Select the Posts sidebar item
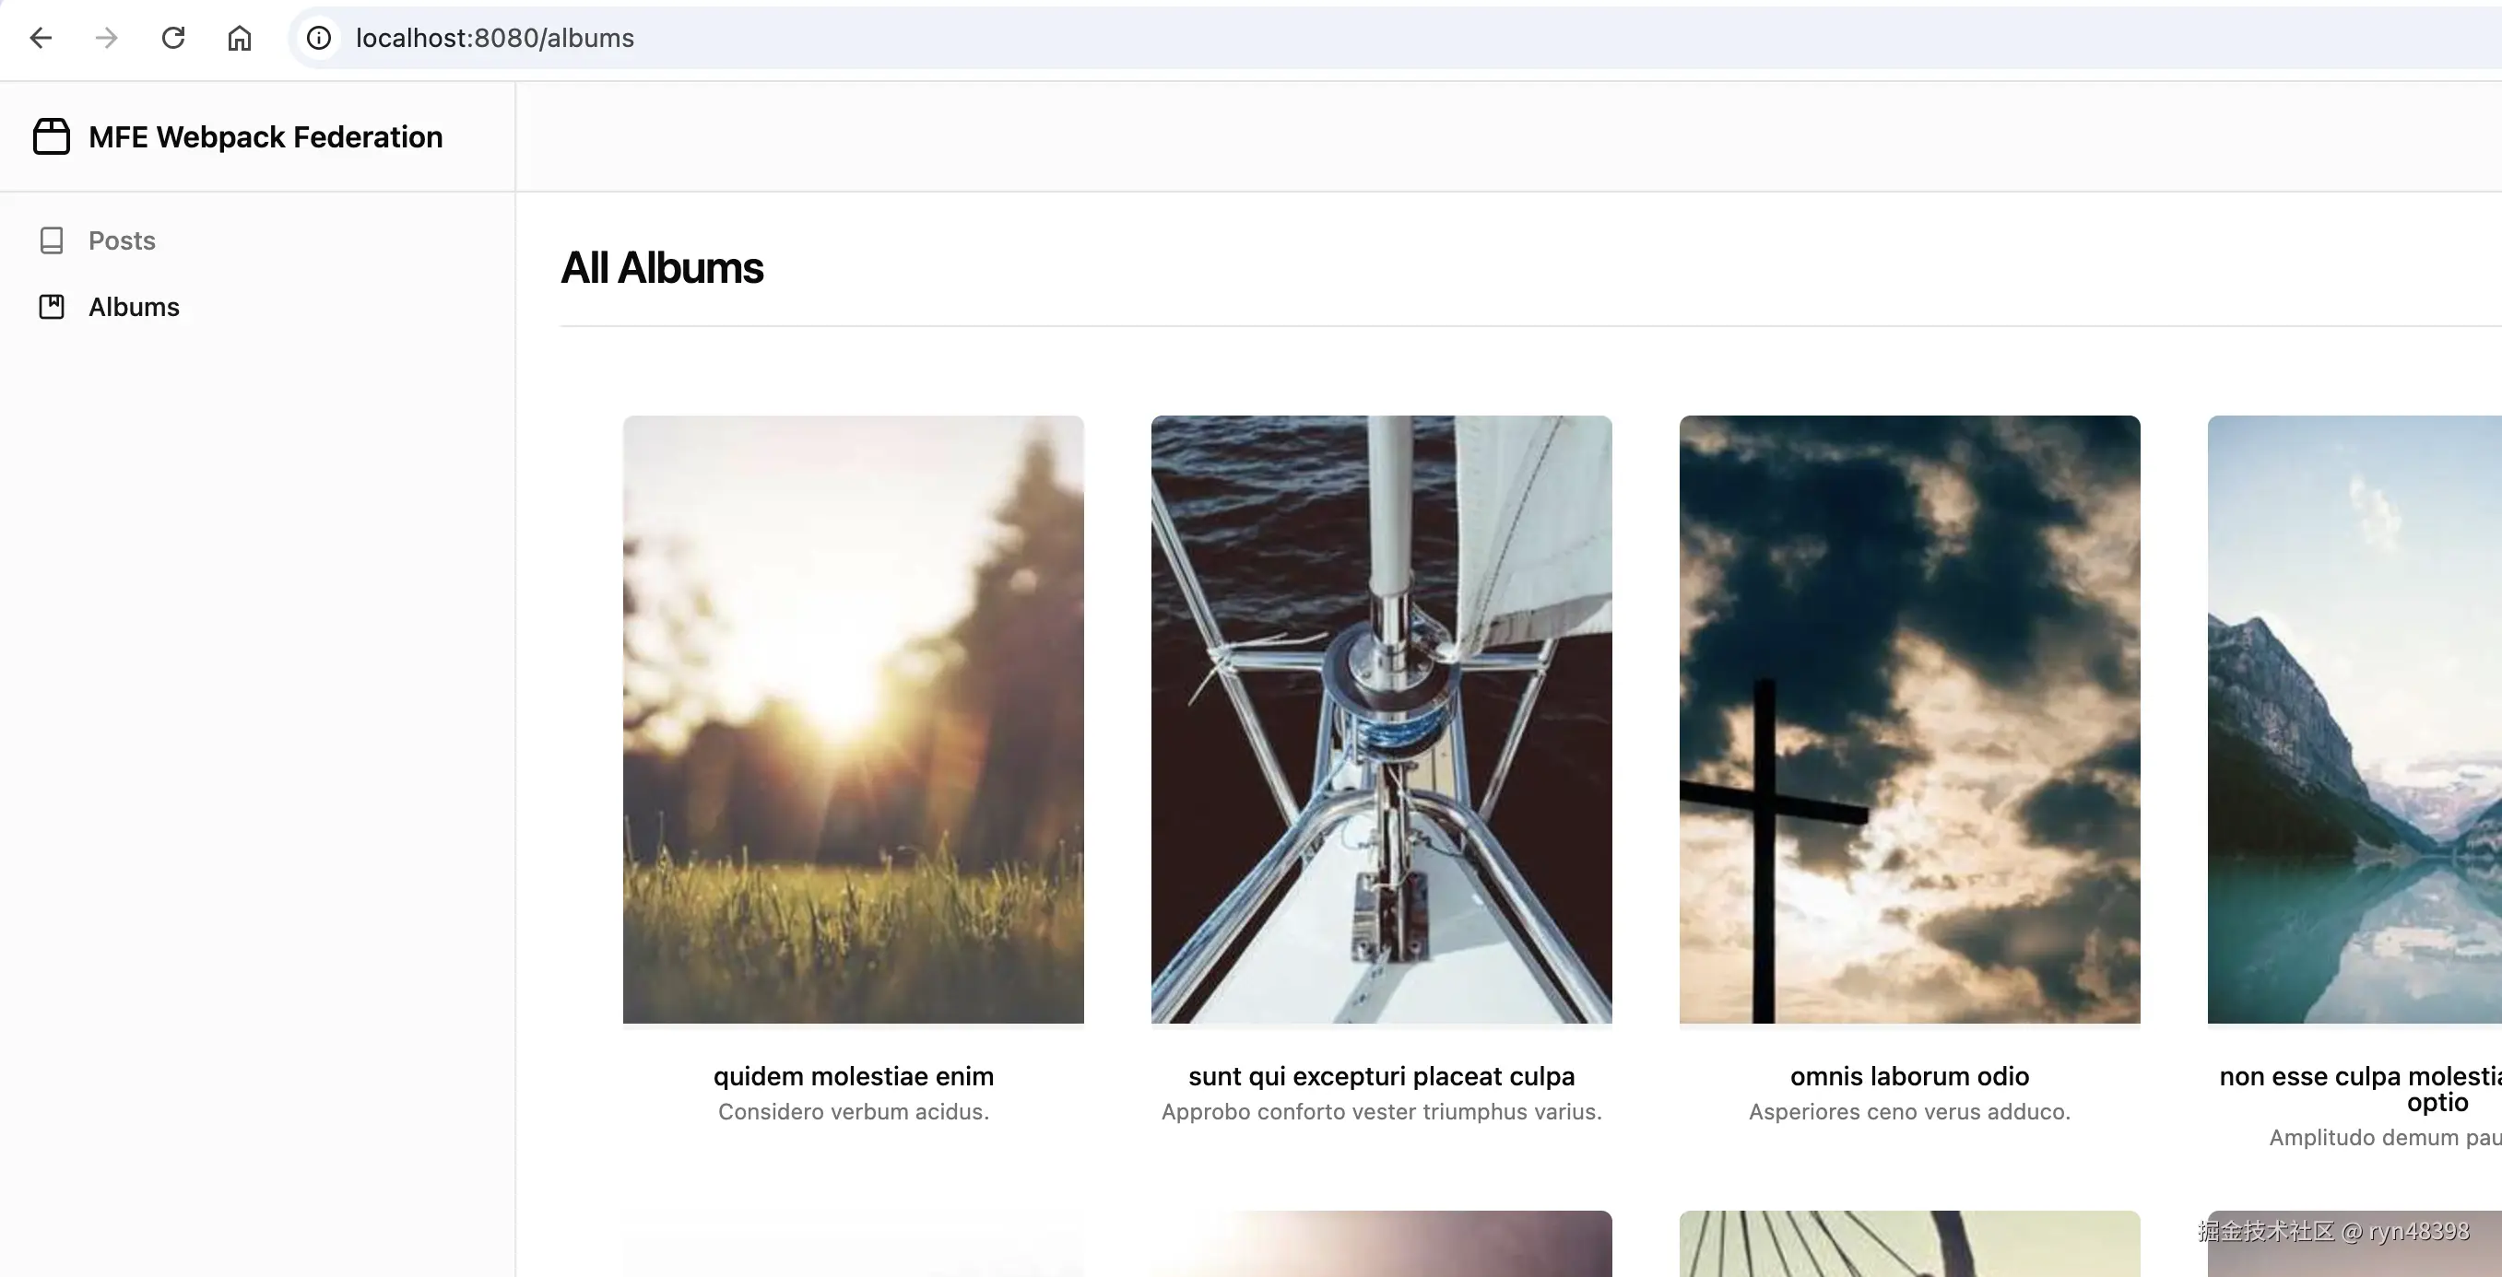The height and width of the screenshot is (1277, 2502). tap(123, 240)
